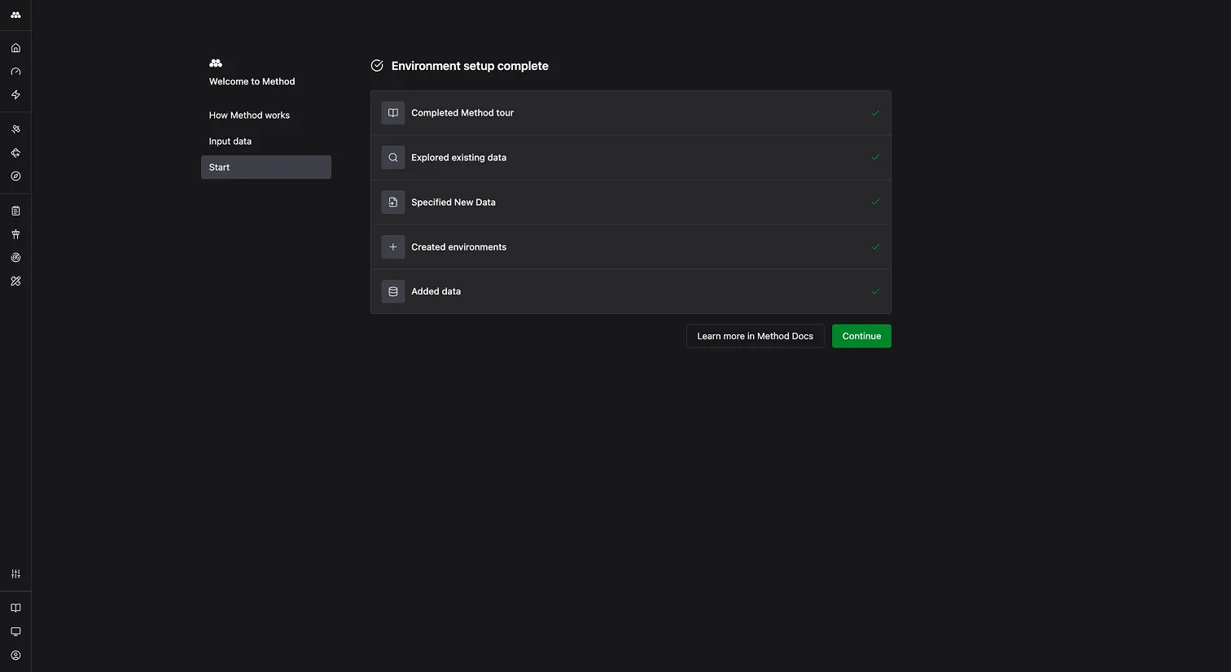The image size is (1231, 672).
Task: Click the Continue button
Action: click(x=861, y=336)
